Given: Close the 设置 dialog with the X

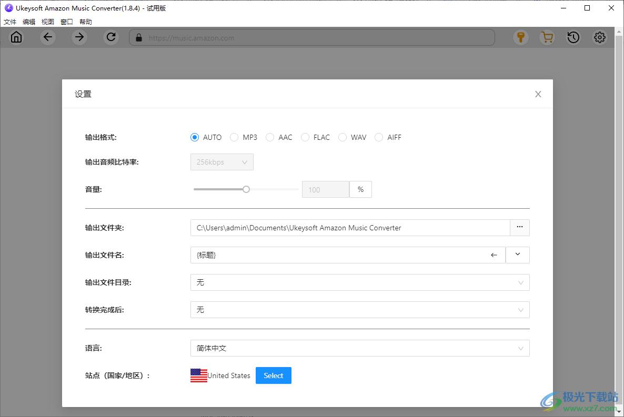Looking at the screenshot, I should click(538, 94).
